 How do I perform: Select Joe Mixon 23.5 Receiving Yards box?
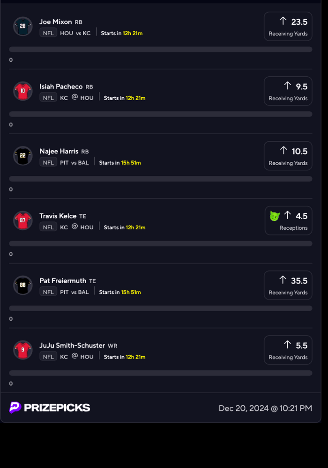pos(288,27)
